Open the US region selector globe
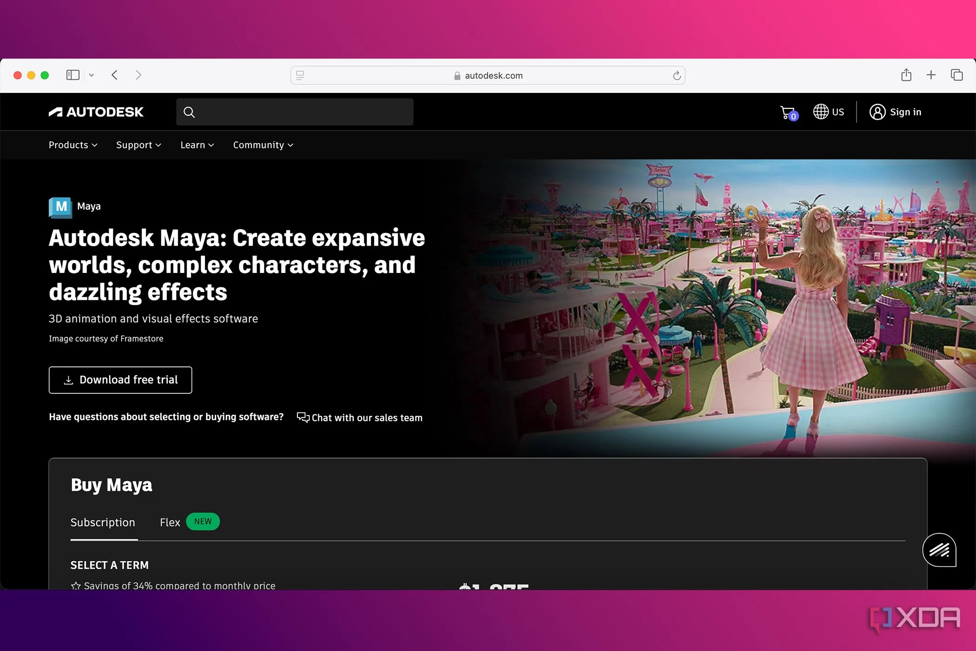976x651 pixels. click(821, 112)
